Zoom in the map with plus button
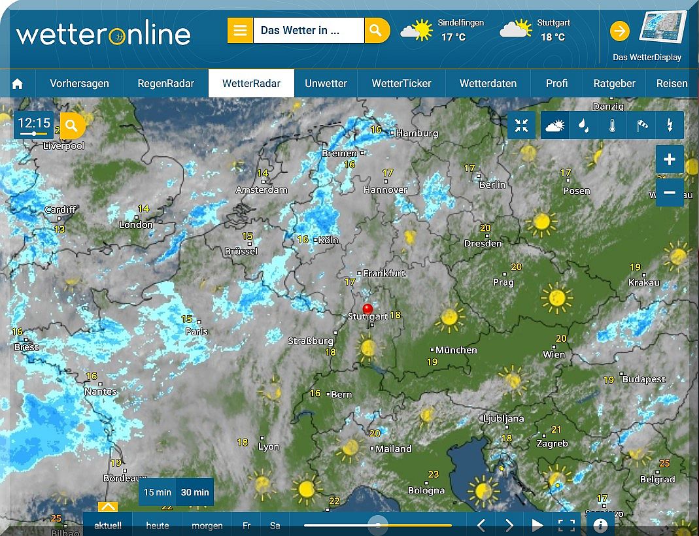Image resolution: width=699 pixels, height=536 pixels. click(670, 159)
